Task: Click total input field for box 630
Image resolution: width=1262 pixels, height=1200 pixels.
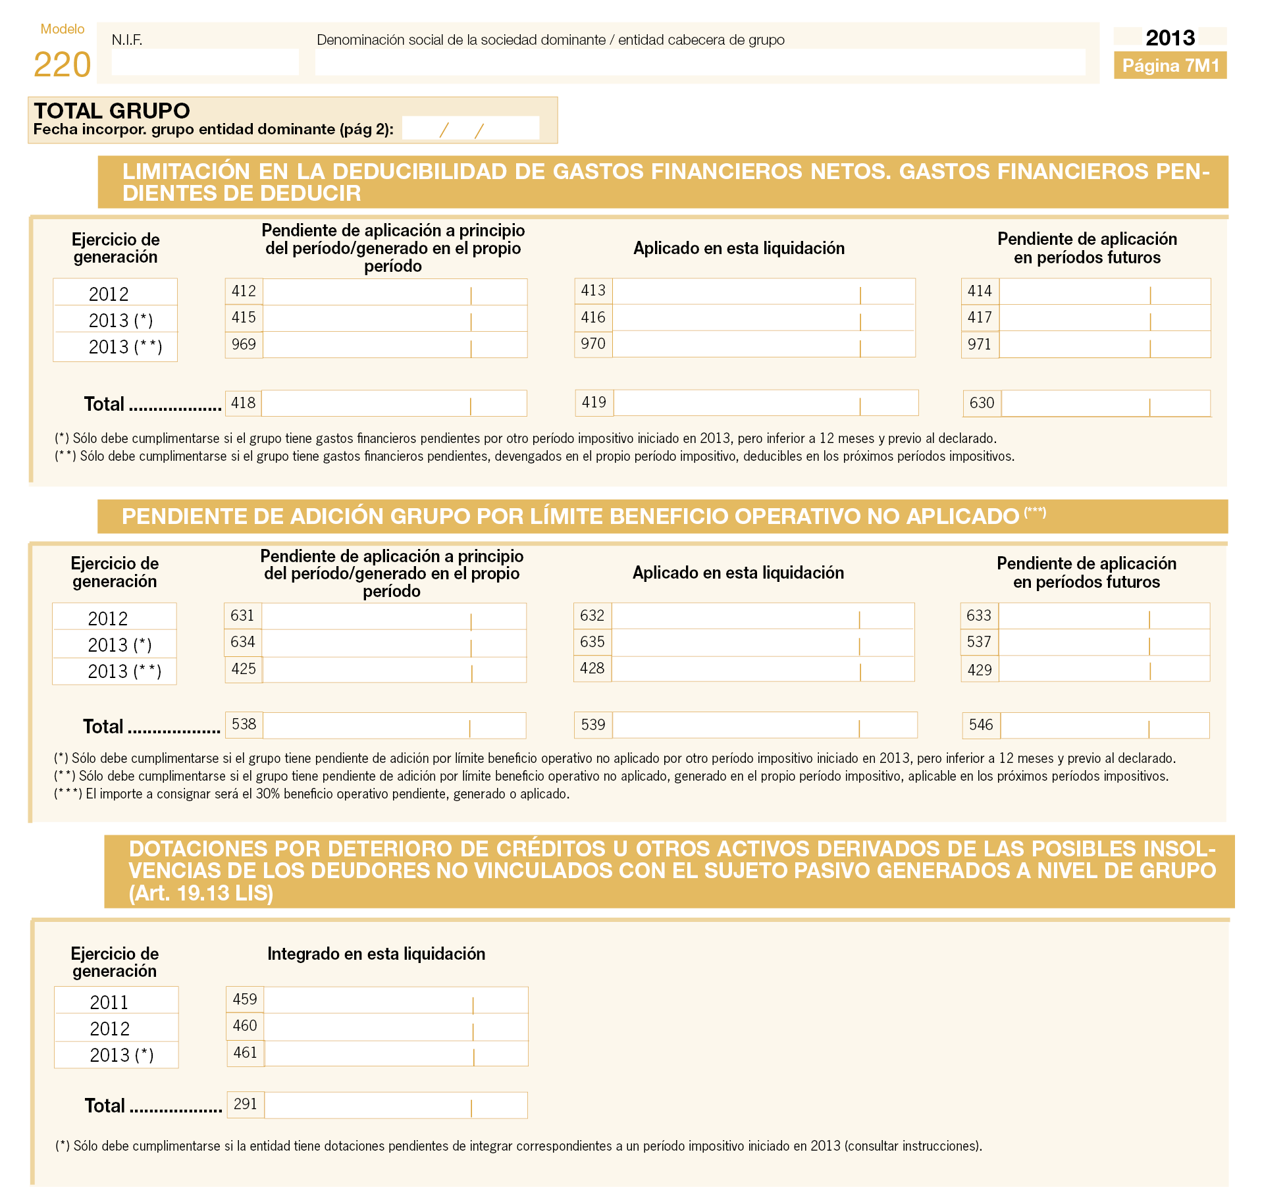Action: 1106,404
